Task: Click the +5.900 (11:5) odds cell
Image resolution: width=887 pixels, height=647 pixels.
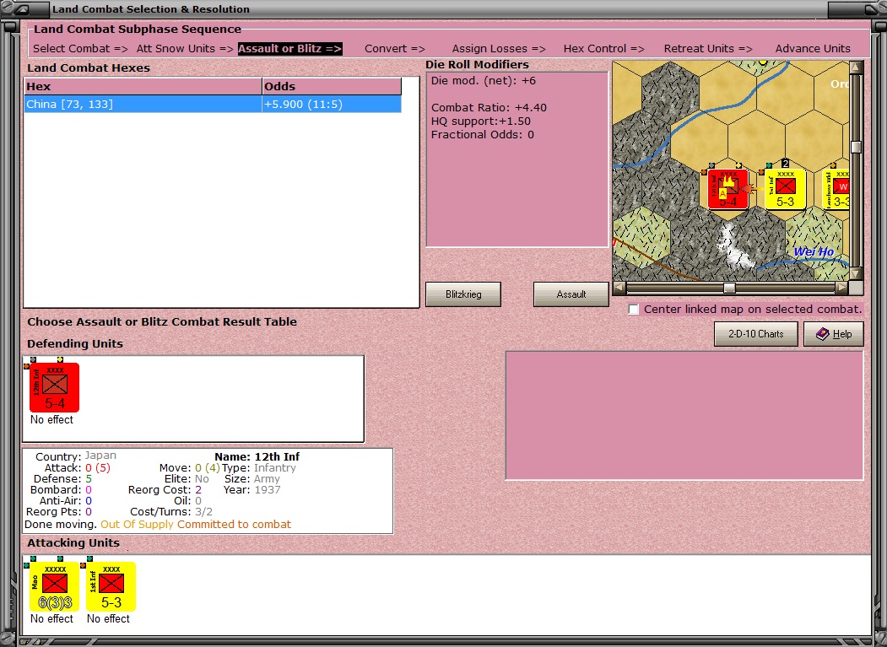Action: click(x=332, y=104)
